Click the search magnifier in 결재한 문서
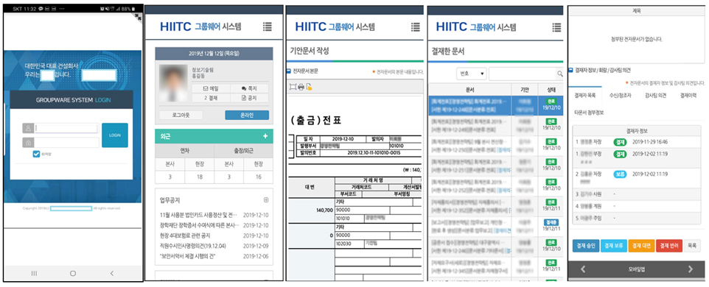709x287 pixels. coord(559,74)
